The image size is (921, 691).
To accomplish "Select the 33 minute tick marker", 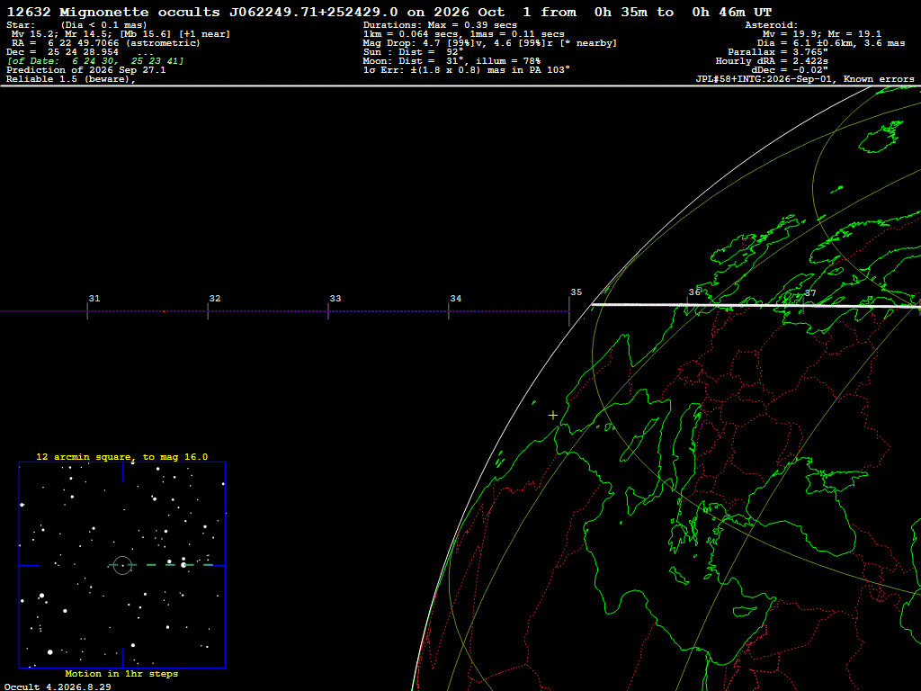I will pyautogui.click(x=328, y=311).
